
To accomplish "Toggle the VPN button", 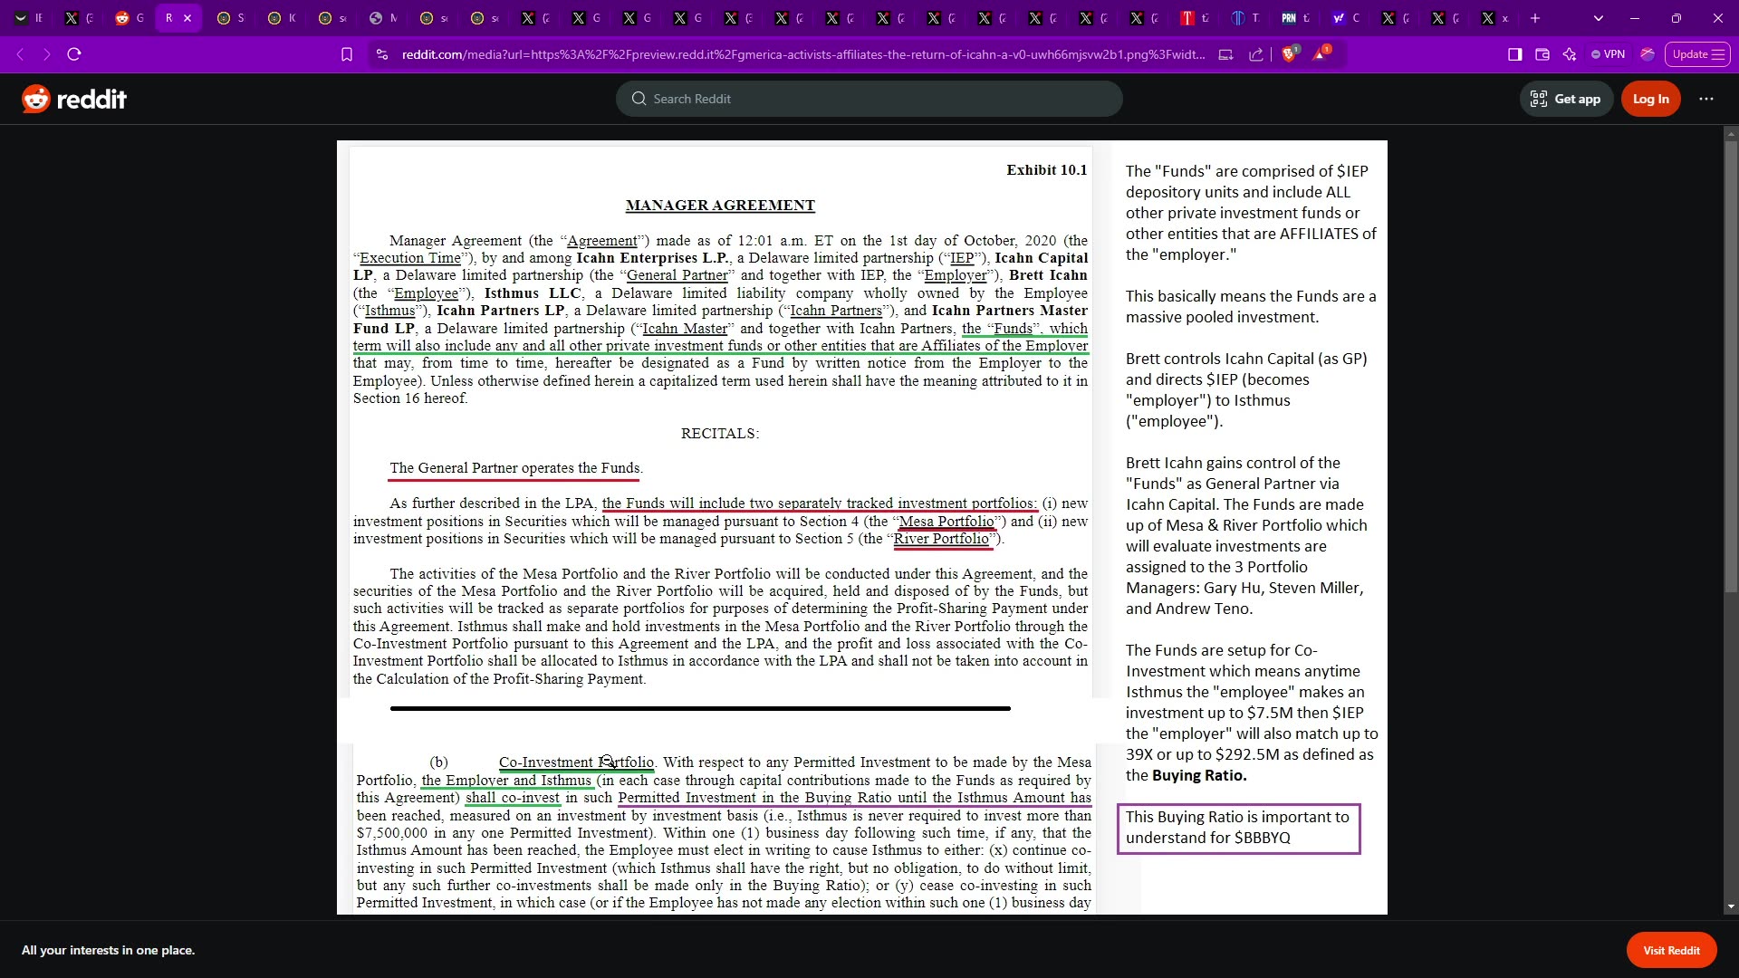I will point(1608,54).
